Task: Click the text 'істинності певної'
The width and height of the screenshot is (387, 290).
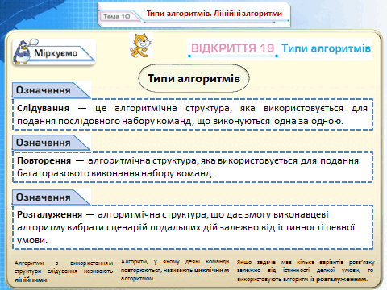Action: [316, 227]
